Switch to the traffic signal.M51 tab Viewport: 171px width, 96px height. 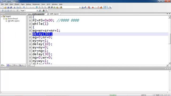click(x=37, y=14)
